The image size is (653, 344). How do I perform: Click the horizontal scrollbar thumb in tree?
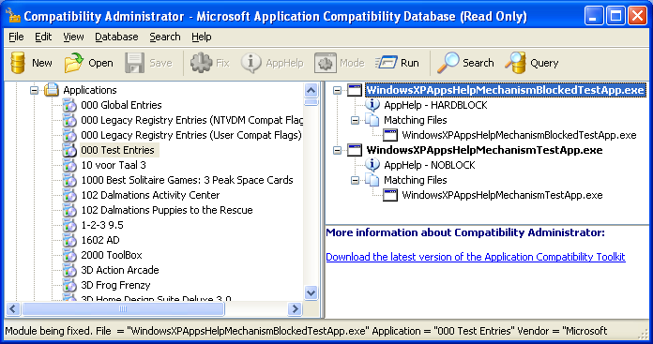(123, 308)
